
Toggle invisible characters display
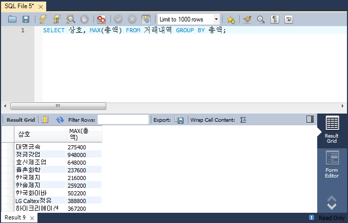pyautogui.click(x=275, y=19)
